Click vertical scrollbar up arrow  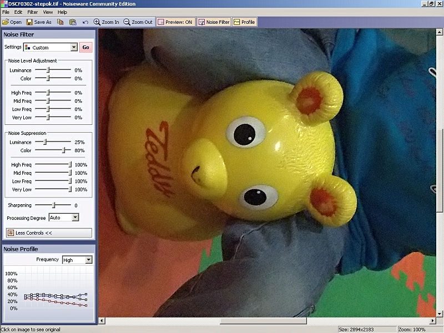[439, 32]
